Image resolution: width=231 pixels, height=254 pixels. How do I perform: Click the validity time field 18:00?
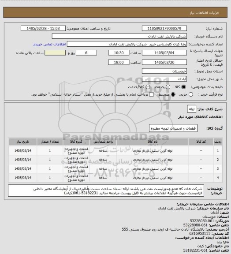point(119,62)
